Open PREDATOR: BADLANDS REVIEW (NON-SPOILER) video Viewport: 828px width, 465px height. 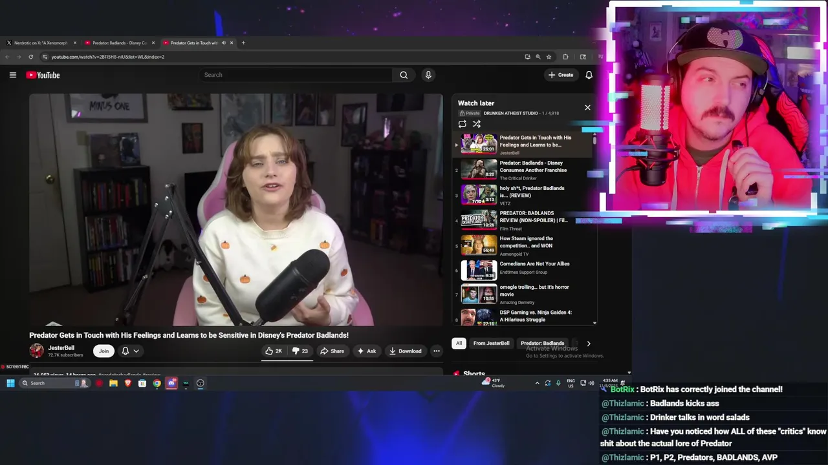pyautogui.click(x=523, y=220)
